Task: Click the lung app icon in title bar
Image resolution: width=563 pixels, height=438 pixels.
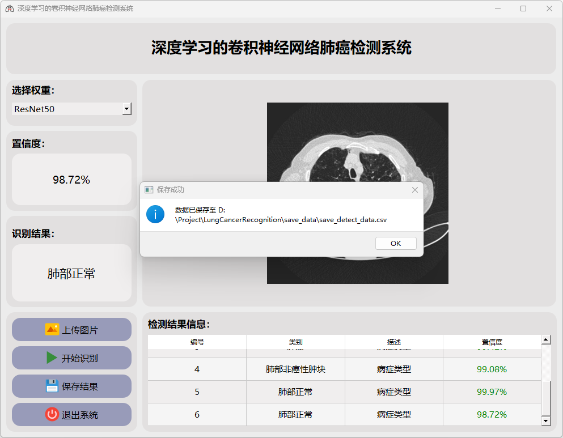Action: click(9, 8)
